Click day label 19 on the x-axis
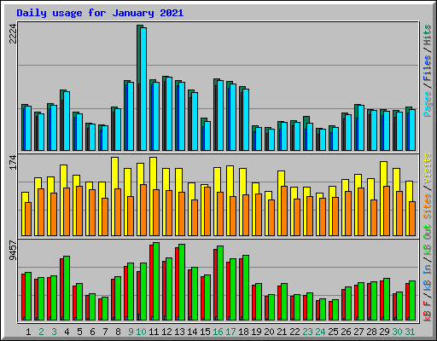Screen dimensions: 437x341 pos(256,332)
